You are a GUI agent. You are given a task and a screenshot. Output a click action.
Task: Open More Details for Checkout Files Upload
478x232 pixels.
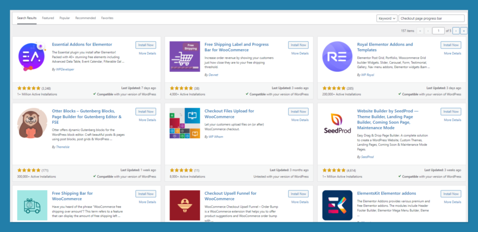tap(300, 120)
